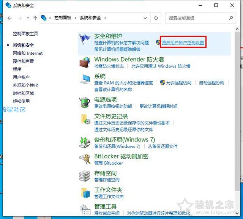Click 允许应用通过 Windows 防火墙 link

pos(161,66)
